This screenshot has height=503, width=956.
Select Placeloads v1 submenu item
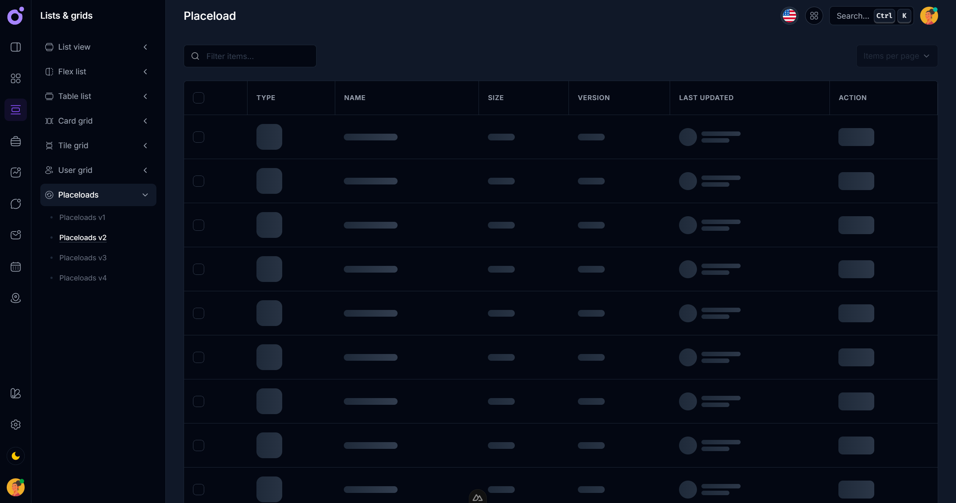pyautogui.click(x=82, y=217)
